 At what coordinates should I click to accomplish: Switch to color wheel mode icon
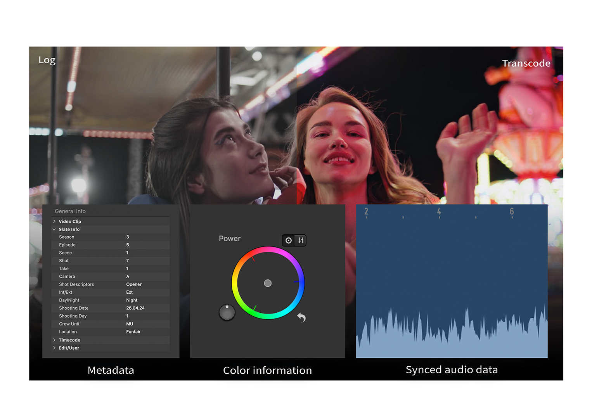tap(289, 241)
